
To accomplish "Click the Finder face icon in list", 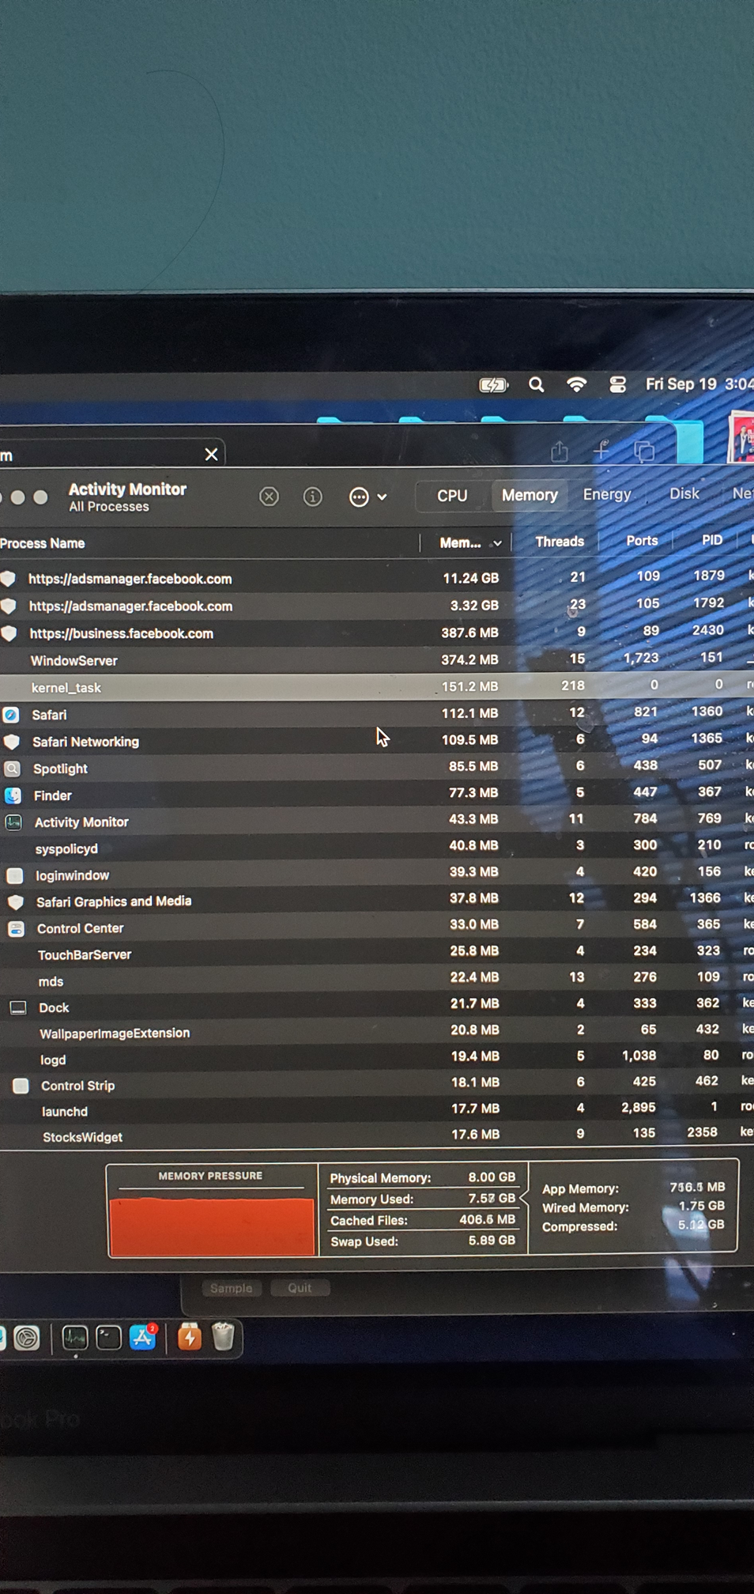I will [x=13, y=795].
